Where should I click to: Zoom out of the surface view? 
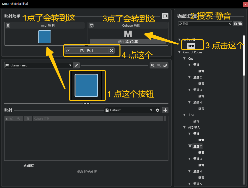click(x=159, y=65)
